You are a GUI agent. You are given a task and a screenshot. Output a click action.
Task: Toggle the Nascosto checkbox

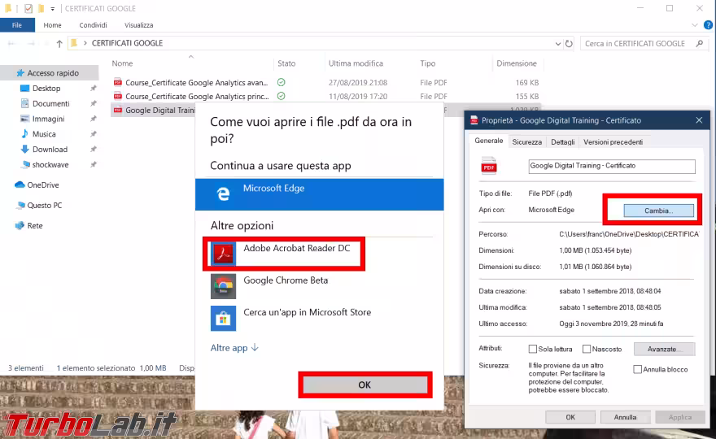[x=585, y=349]
